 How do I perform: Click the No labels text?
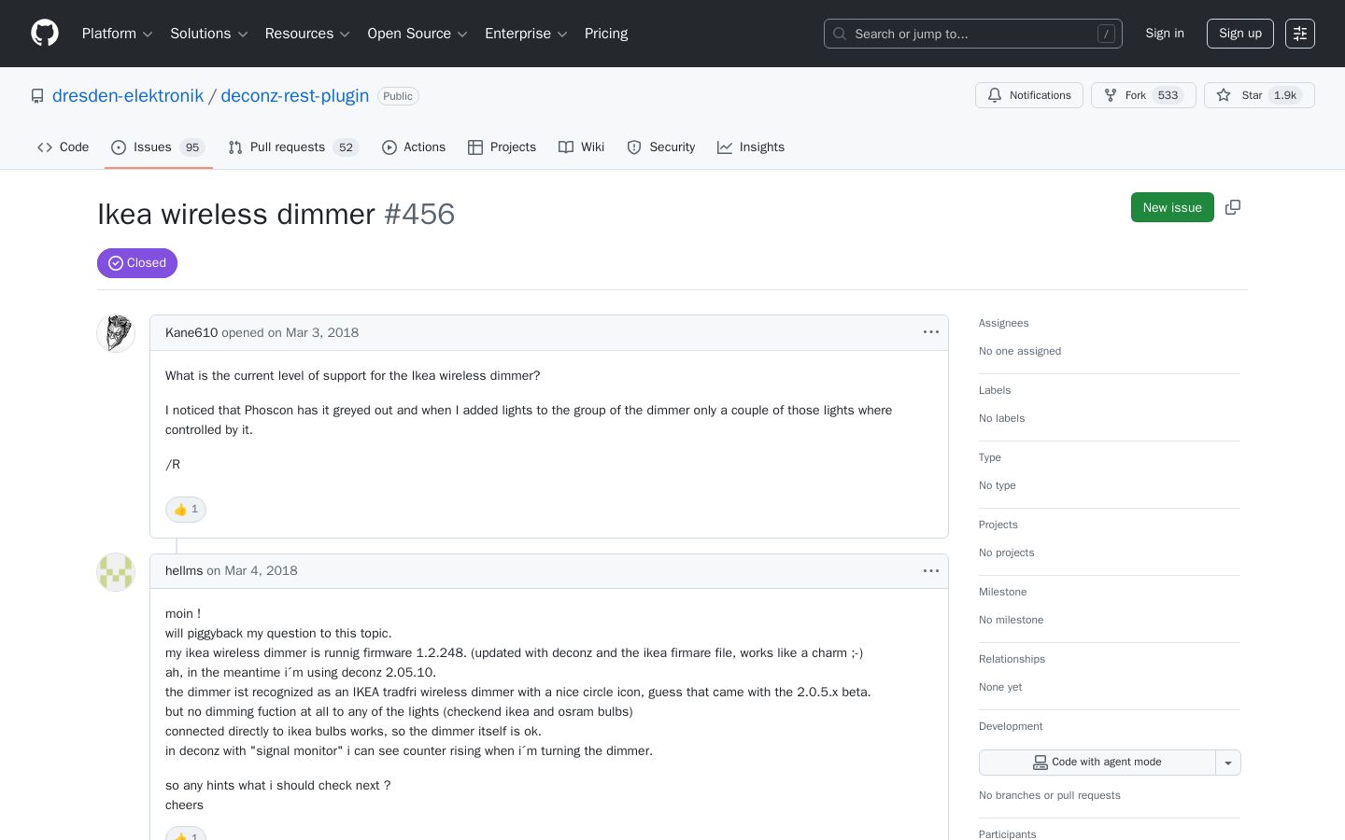[1001, 418]
